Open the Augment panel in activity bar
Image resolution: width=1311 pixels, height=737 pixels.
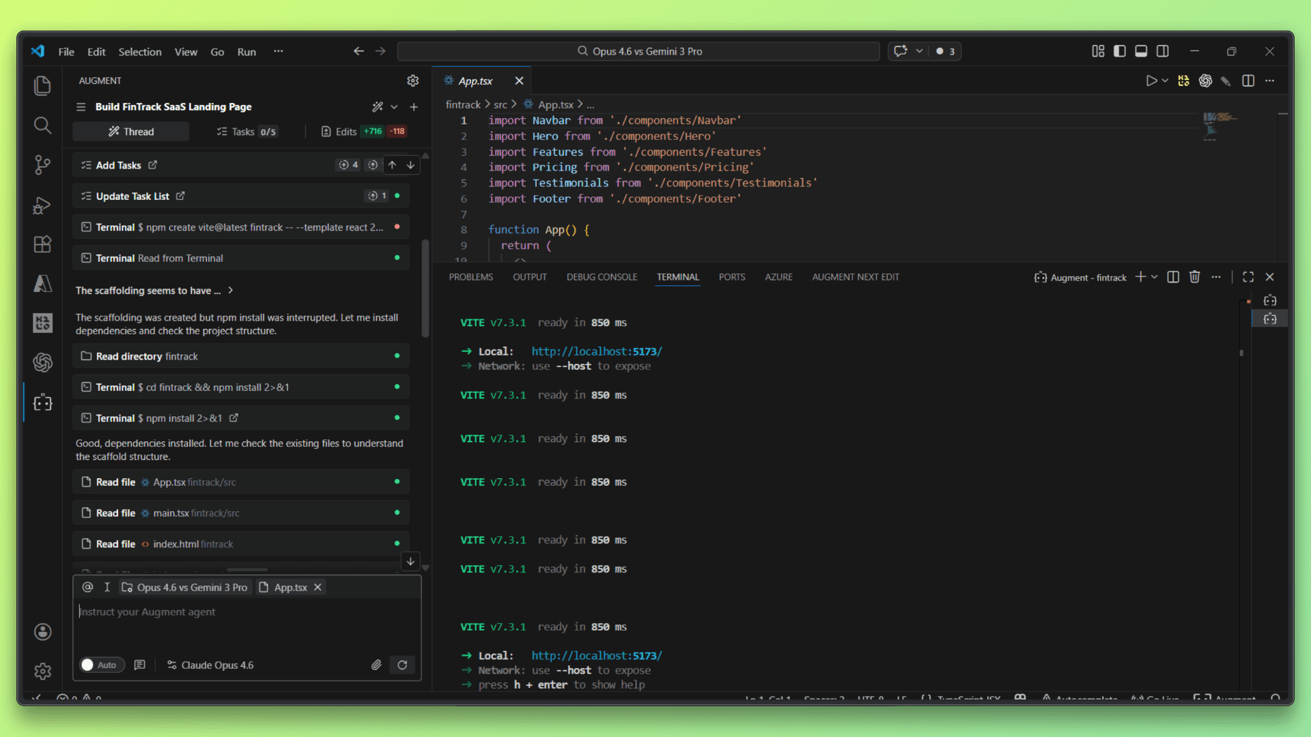tap(42, 403)
